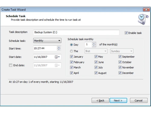
Task: Click the 'of the month(s)' label
Action: [108, 44]
